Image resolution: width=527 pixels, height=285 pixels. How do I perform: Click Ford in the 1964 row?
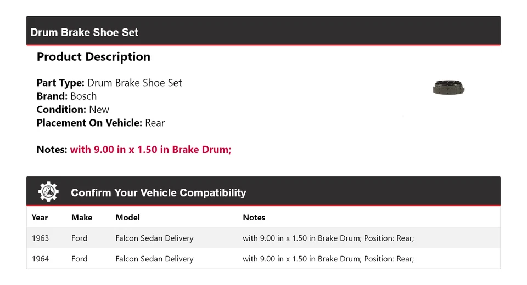(79, 259)
